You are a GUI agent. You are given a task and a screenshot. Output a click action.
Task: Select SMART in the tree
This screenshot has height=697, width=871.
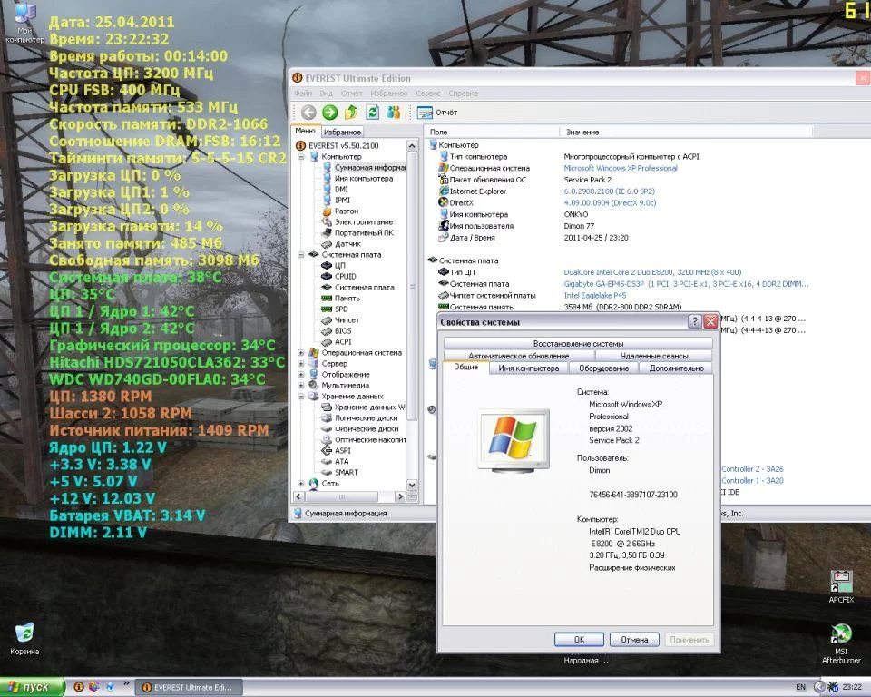[x=346, y=473]
